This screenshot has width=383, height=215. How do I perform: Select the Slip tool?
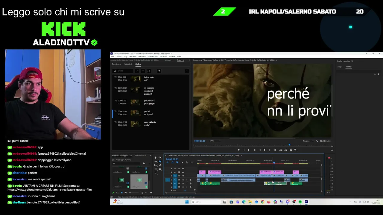point(156,165)
